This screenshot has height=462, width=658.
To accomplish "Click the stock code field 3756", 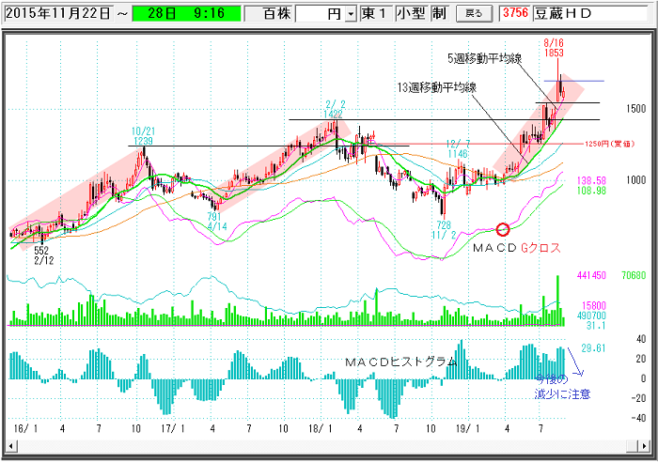I will point(513,13).
